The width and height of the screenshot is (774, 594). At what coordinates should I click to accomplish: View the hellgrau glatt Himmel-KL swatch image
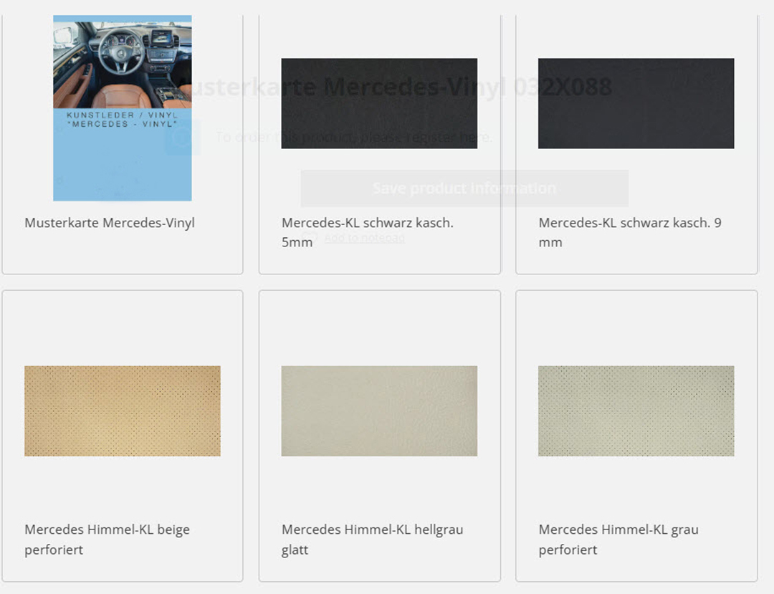378,411
